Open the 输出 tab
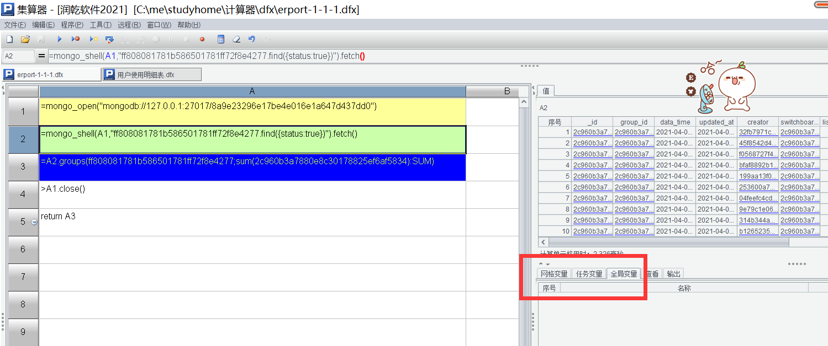This screenshot has width=828, height=346. [x=673, y=274]
